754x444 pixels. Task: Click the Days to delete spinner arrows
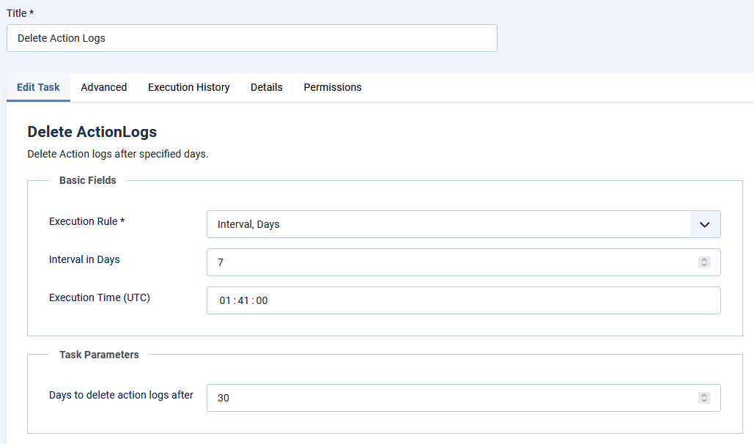[704, 398]
